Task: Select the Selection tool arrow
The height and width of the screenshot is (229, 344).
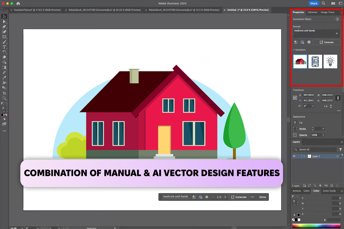Action: (4, 16)
